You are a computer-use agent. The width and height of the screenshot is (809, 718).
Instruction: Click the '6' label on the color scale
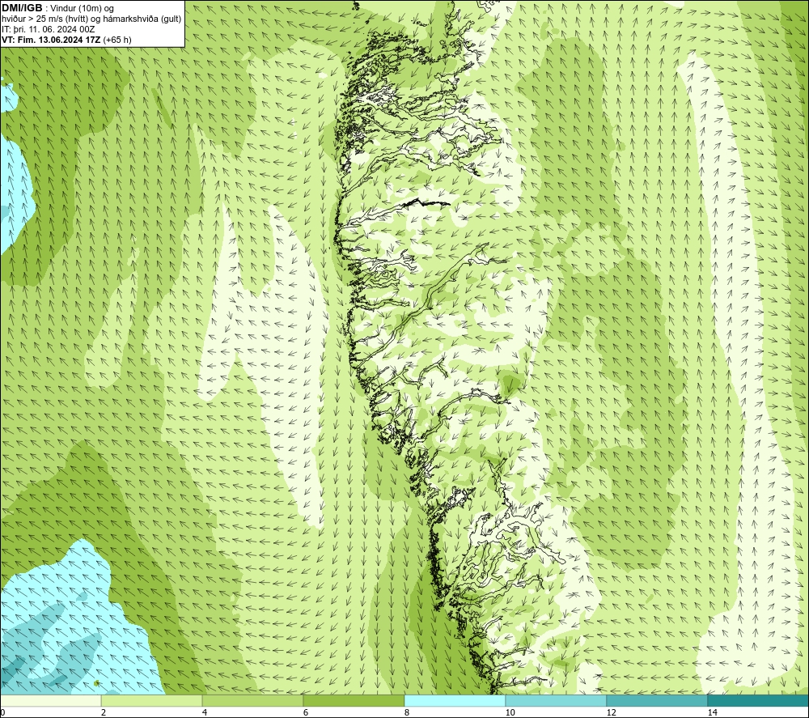click(x=306, y=712)
